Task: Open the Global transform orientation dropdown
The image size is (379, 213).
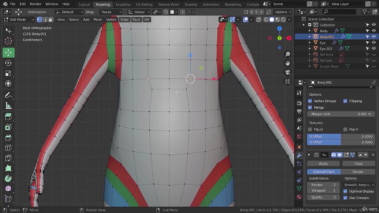Action: [x=139, y=12]
